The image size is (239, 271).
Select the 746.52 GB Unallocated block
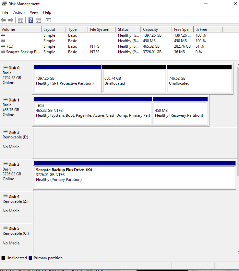point(199,79)
